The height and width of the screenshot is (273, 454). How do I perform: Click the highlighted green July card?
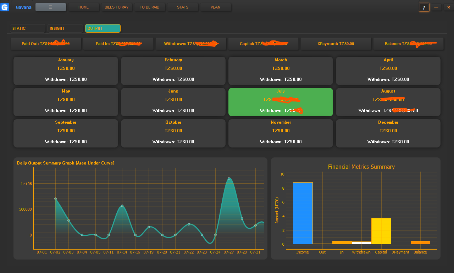pos(281,102)
